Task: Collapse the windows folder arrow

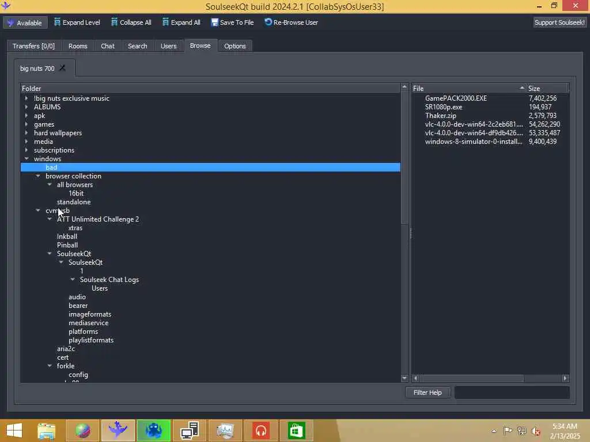Action: click(27, 159)
